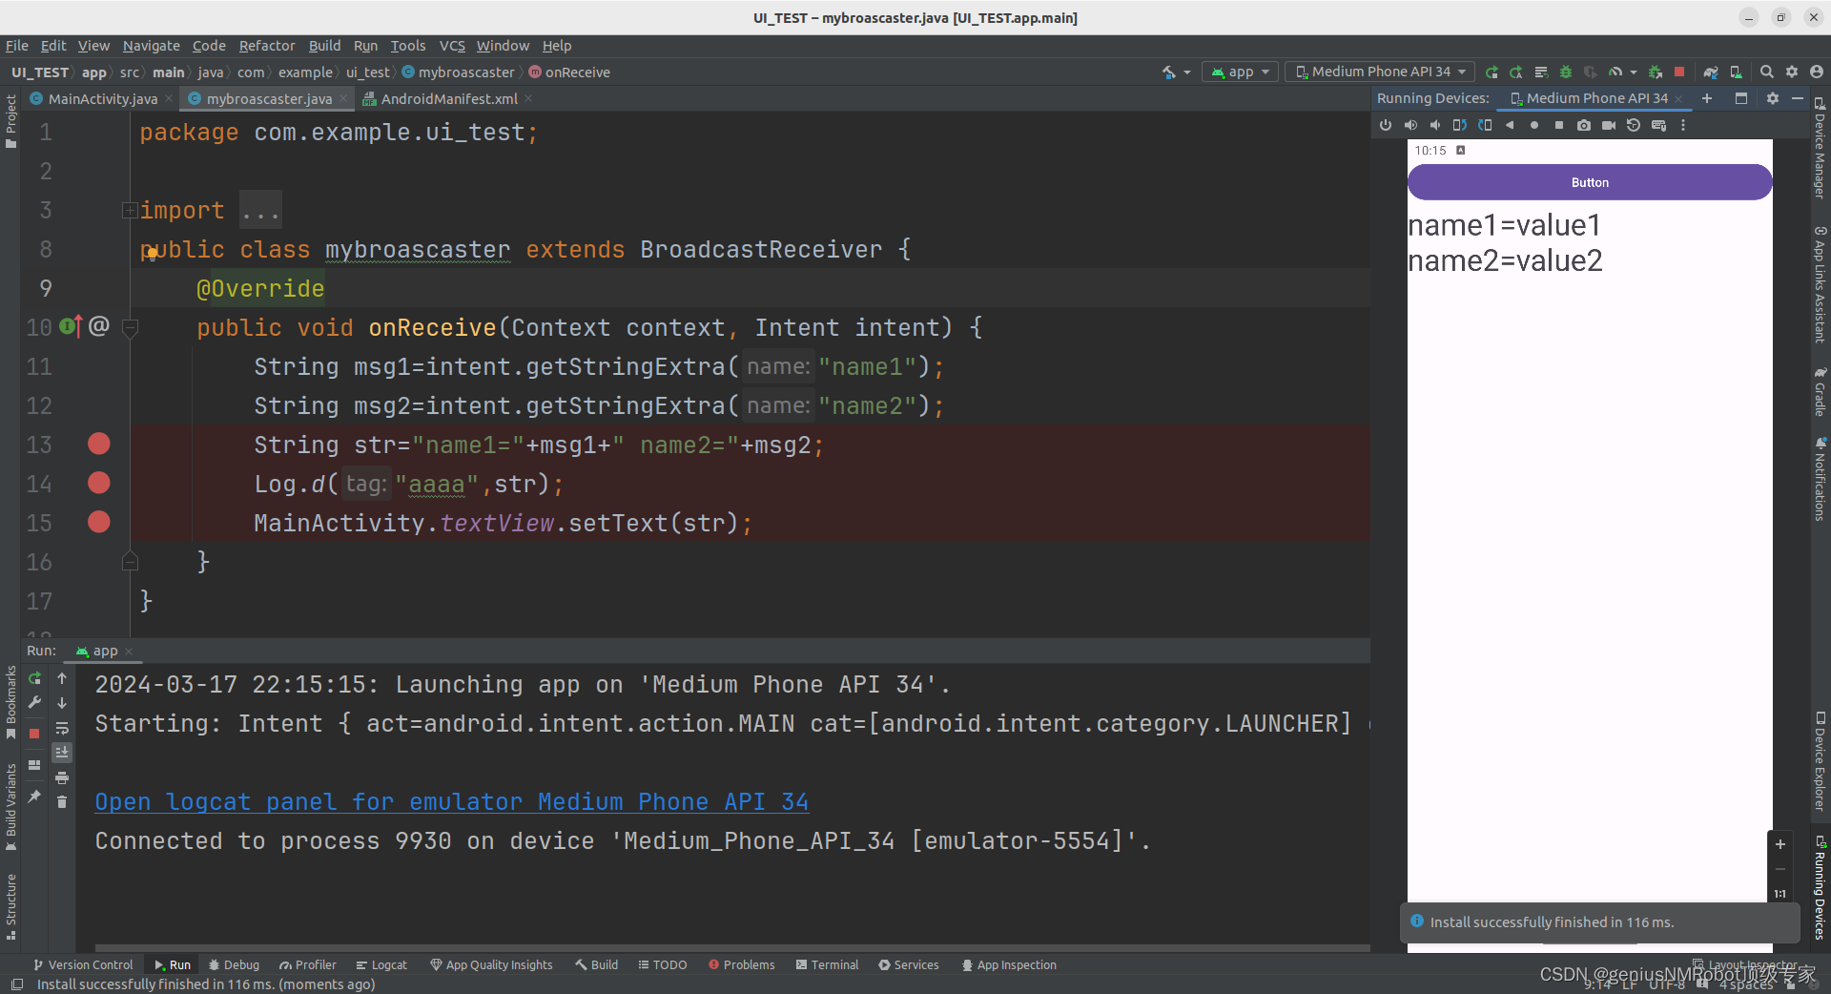Screen dimensions: 1831x994
Task: Open the app run configuration dropdown
Action: 1240,72
